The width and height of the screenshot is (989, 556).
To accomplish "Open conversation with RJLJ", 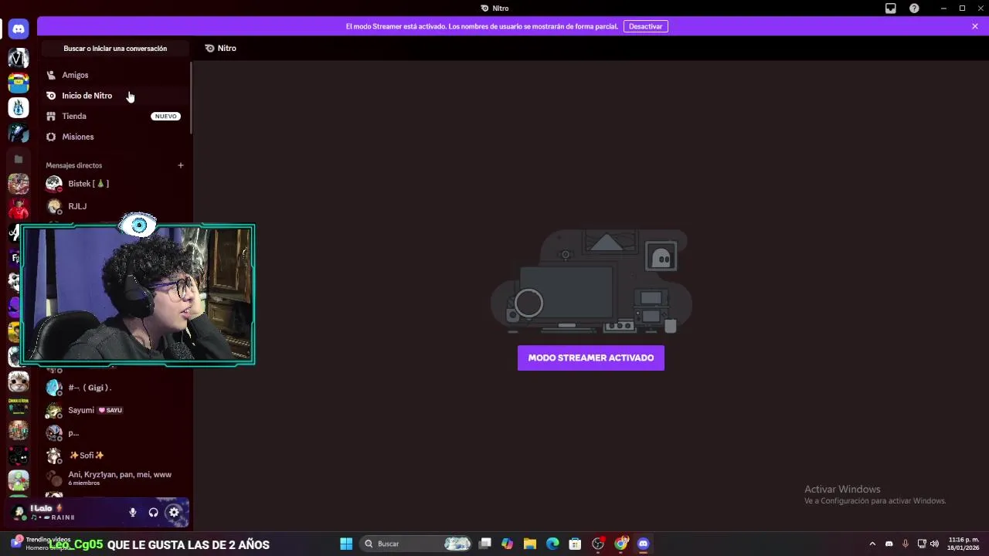I will click(116, 206).
